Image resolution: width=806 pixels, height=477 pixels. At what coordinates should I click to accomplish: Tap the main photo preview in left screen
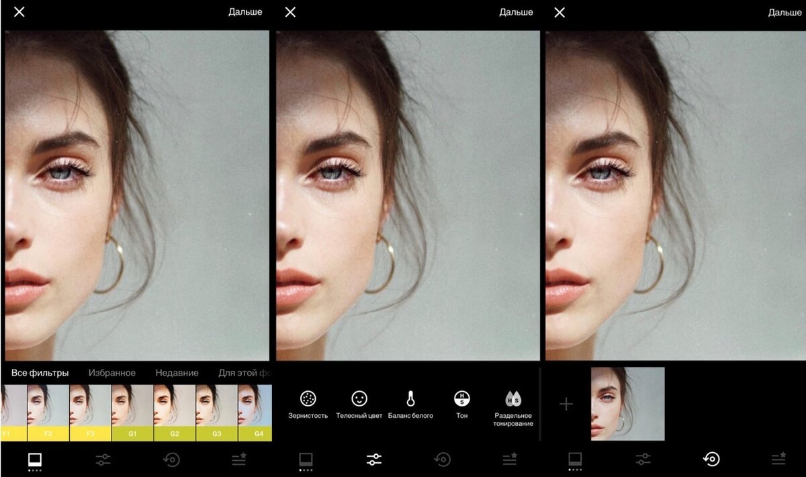137,196
